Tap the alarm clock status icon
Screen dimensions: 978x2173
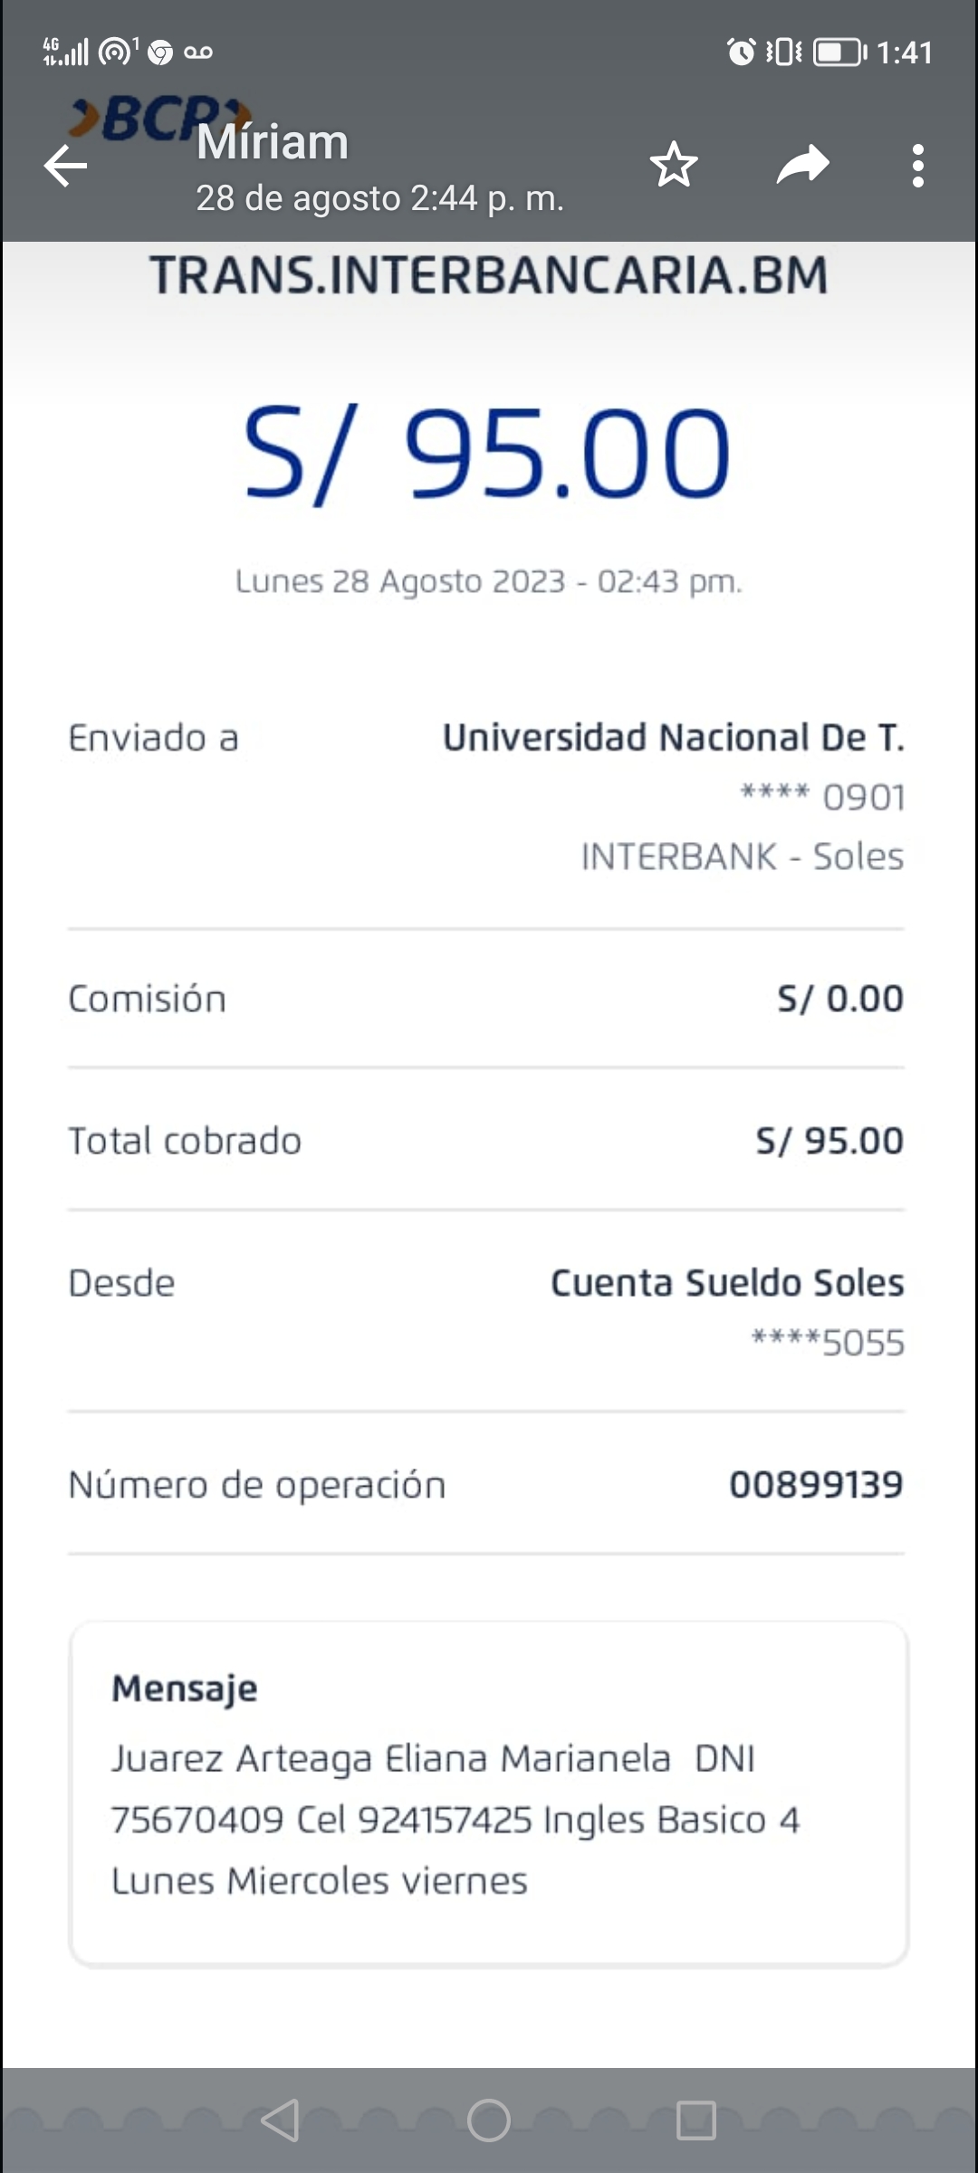741,52
